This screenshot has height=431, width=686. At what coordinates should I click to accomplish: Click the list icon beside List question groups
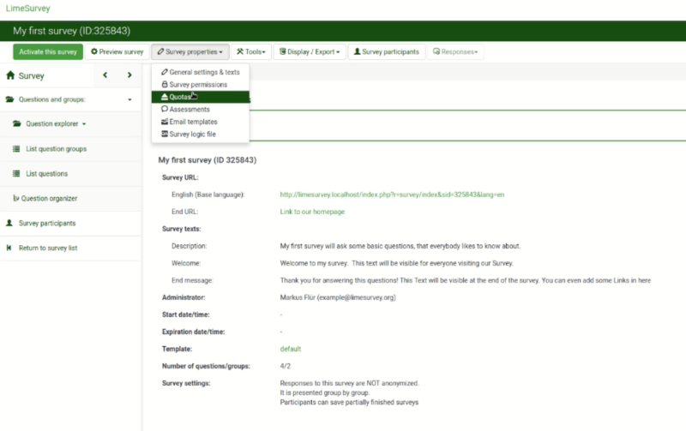point(16,148)
